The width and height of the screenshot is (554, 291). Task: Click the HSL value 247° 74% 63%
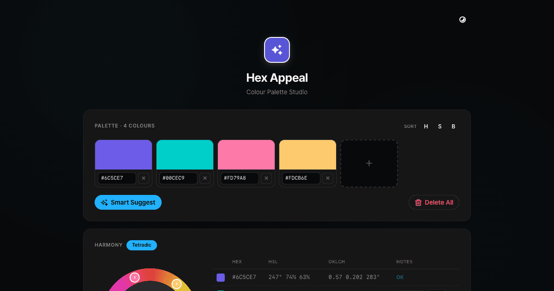pyautogui.click(x=289, y=277)
